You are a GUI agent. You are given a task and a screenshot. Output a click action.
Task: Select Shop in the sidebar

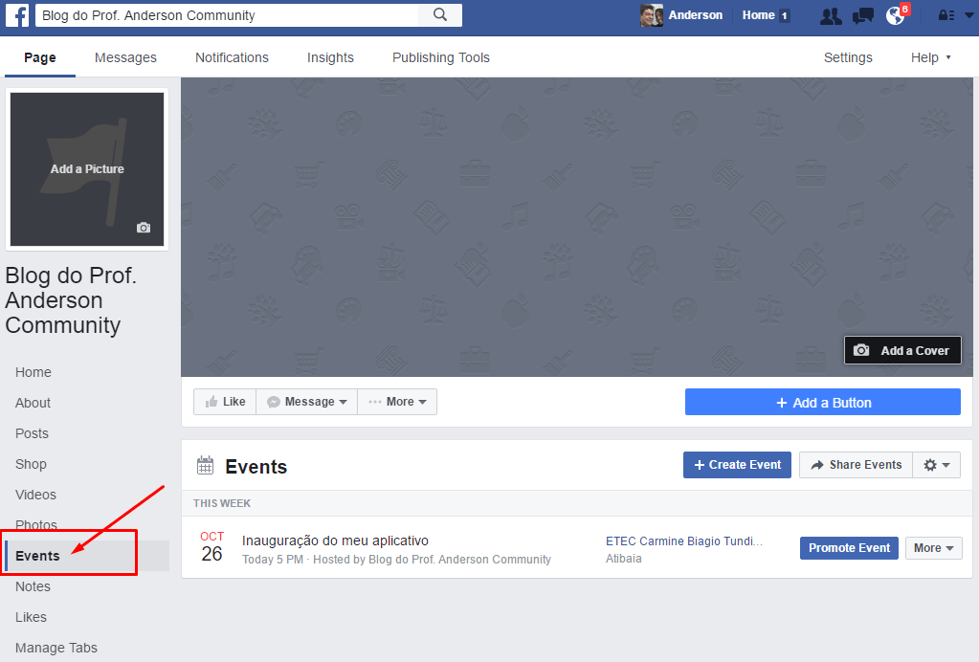(31, 464)
